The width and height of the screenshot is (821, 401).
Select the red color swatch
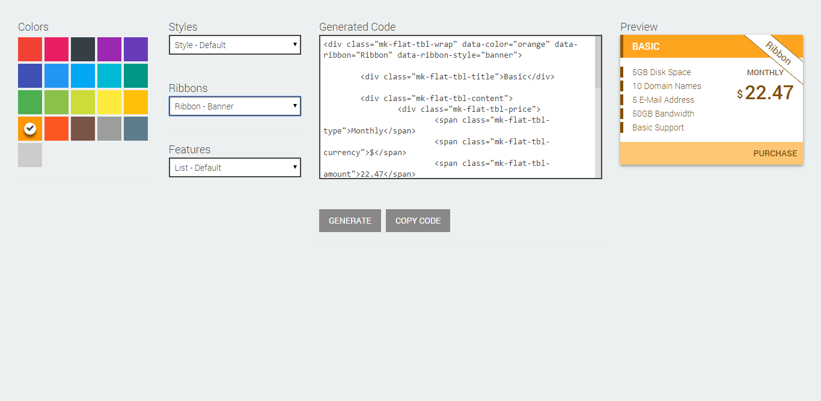coord(30,49)
